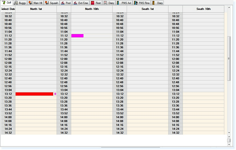Image resolution: width=236 pixels, height=150 pixels.
Task: Select the red booking at 13:12 North 1st
Action: click(34, 94)
